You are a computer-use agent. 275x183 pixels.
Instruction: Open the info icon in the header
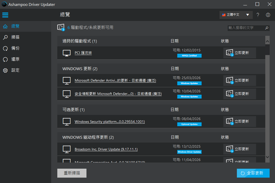pos(268,15)
